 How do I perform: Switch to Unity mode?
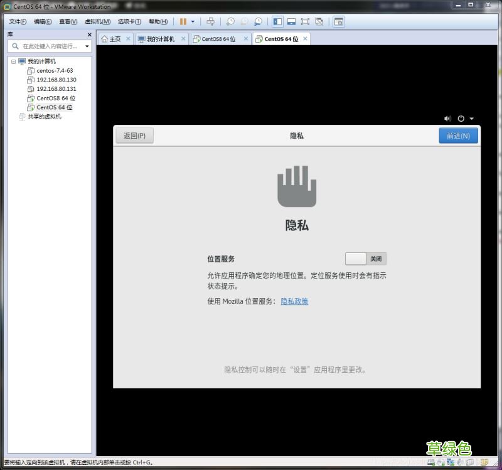click(x=320, y=21)
